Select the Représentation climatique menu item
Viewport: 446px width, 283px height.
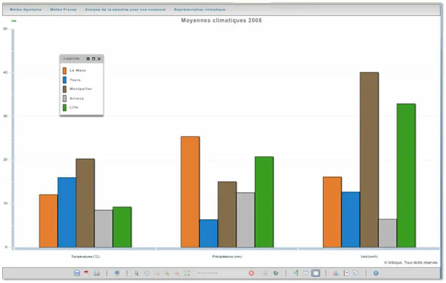200,9
